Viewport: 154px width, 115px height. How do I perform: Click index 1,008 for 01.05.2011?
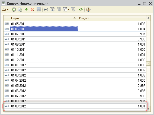tap(112, 24)
